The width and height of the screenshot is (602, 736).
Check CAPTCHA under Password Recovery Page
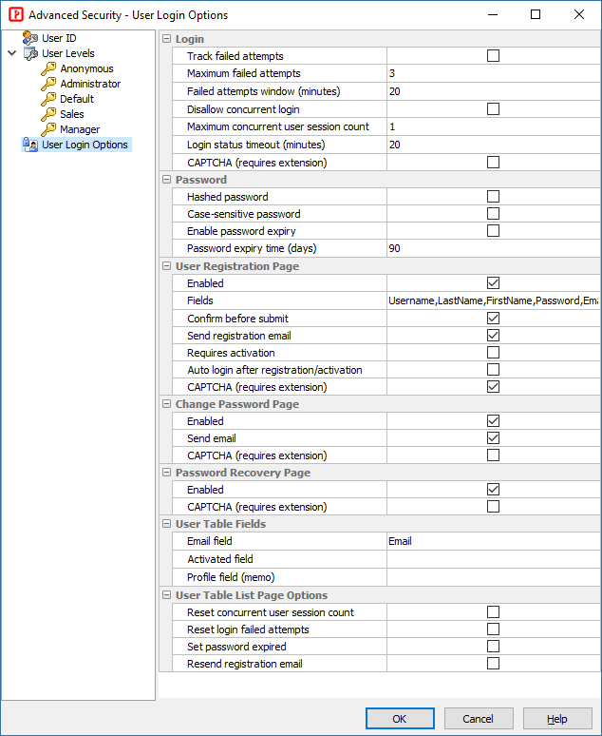pos(493,507)
